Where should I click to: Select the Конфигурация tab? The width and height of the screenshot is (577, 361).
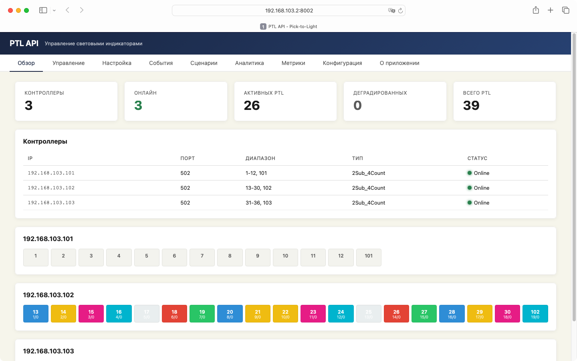tap(342, 63)
